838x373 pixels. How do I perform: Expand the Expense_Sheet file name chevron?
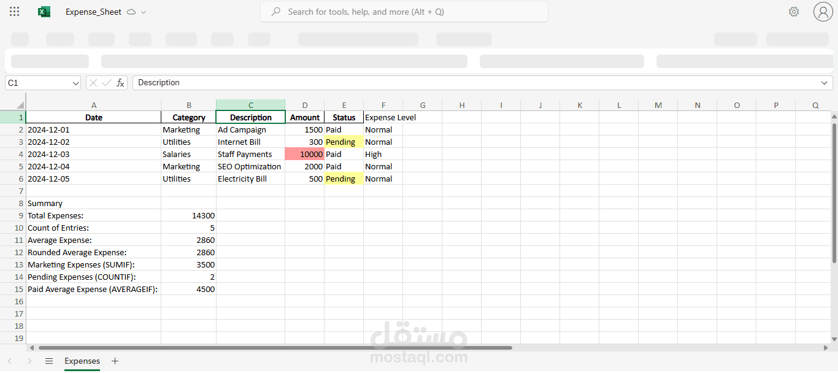pyautogui.click(x=144, y=12)
